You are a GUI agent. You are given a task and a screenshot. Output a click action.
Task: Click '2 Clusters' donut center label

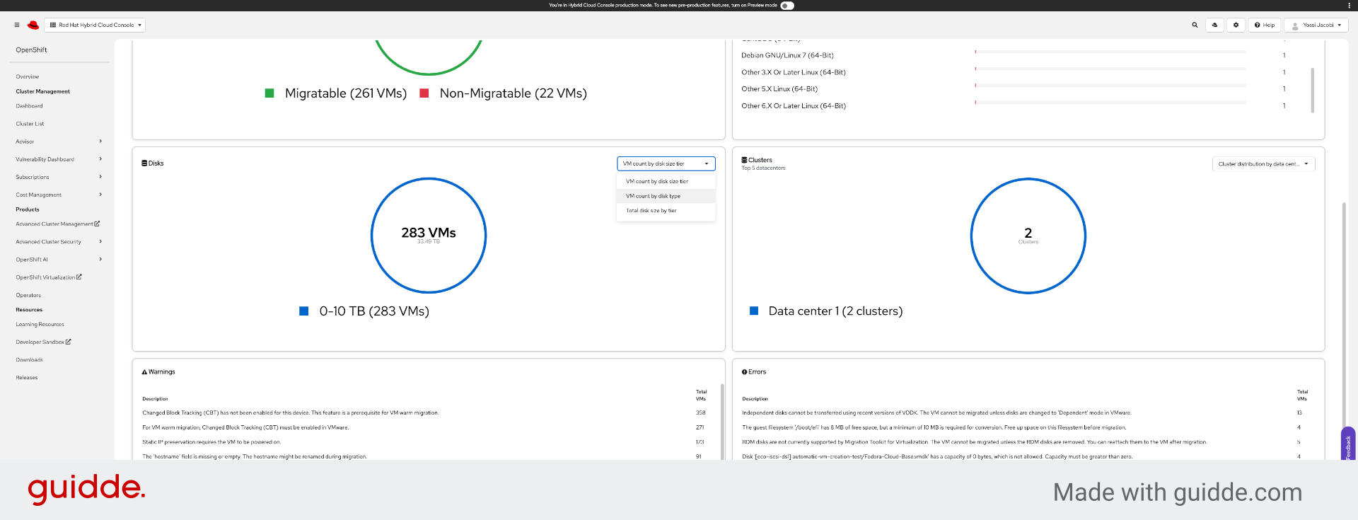(x=1028, y=235)
